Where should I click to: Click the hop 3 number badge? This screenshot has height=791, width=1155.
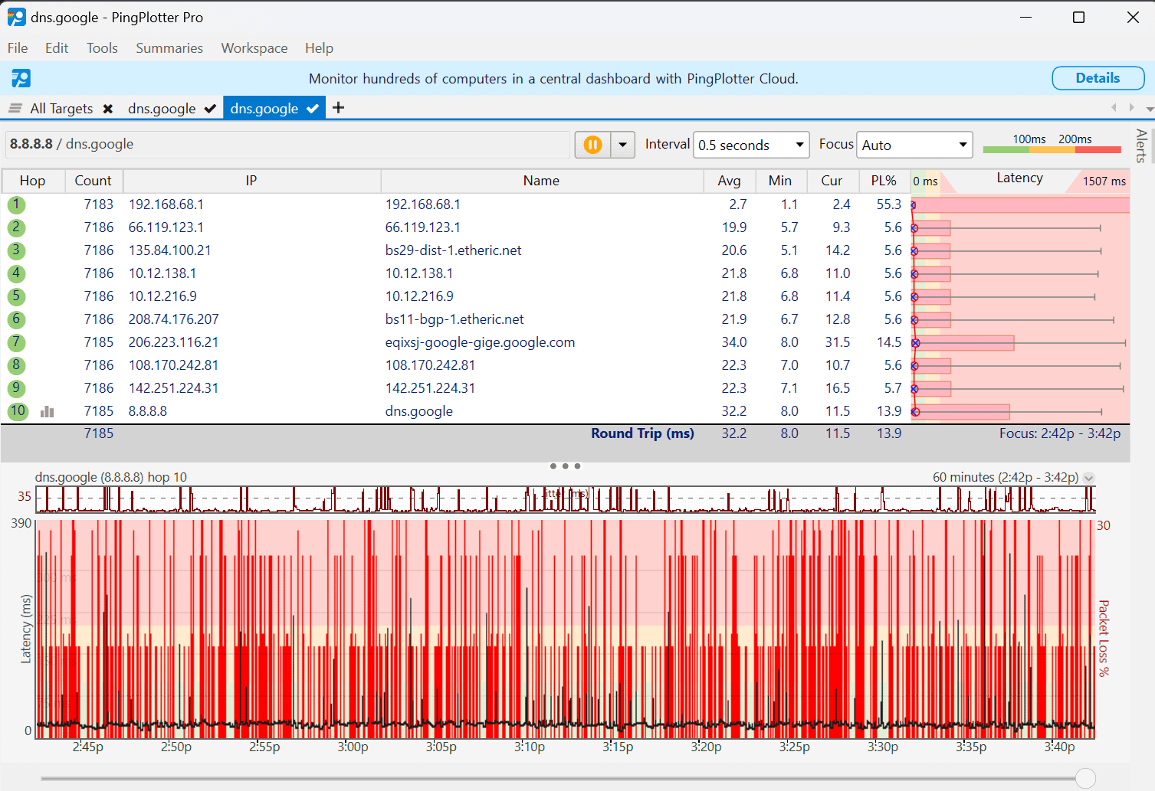[x=16, y=250]
